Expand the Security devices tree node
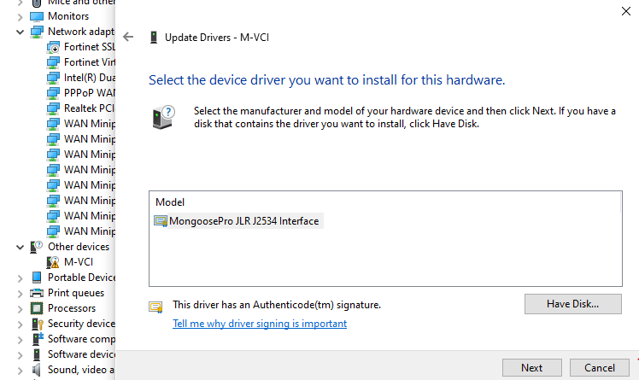This screenshot has width=639, height=380. (x=20, y=324)
